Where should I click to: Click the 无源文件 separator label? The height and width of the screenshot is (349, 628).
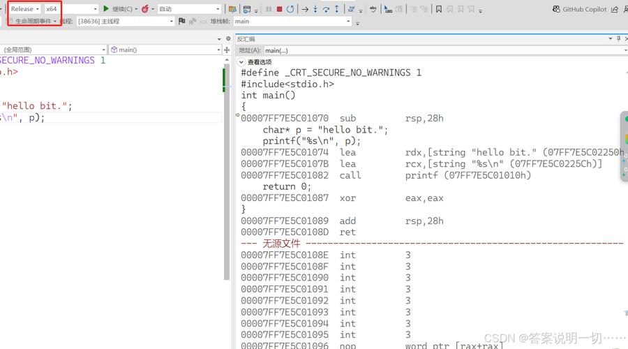281,243
